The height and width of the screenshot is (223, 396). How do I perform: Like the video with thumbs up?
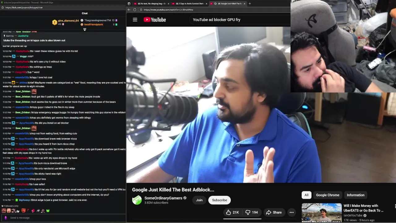click(x=233, y=212)
